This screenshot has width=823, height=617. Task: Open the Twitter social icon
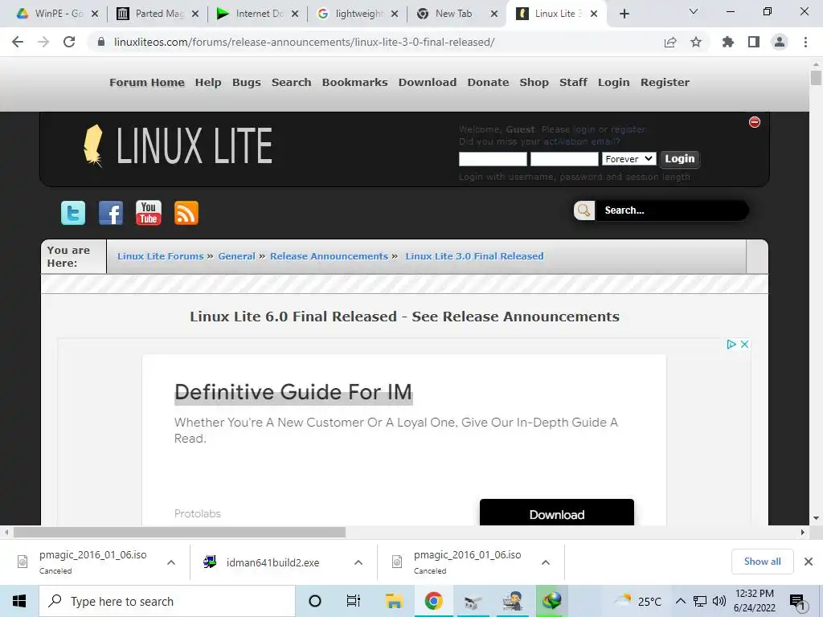pyautogui.click(x=73, y=213)
